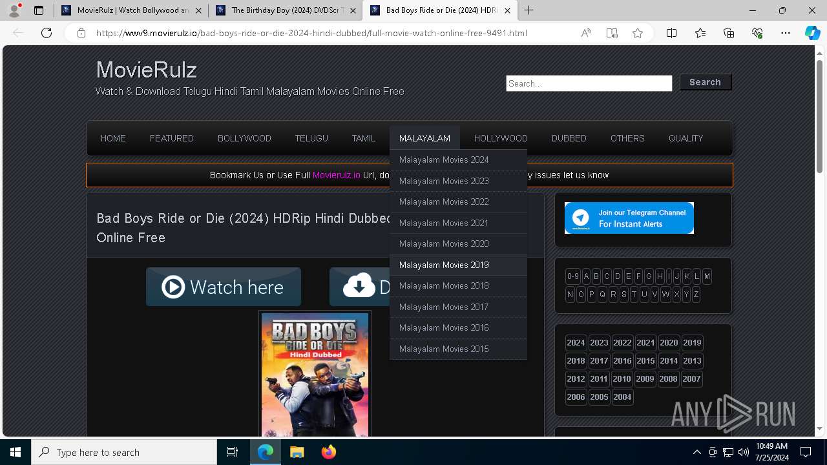View site info padlock icon
Viewport: 827px width, 465px height.
[x=81, y=33]
